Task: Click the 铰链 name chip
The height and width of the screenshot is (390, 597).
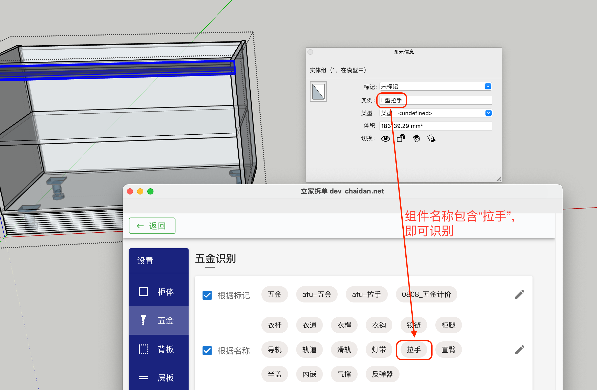Action: [x=414, y=325]
